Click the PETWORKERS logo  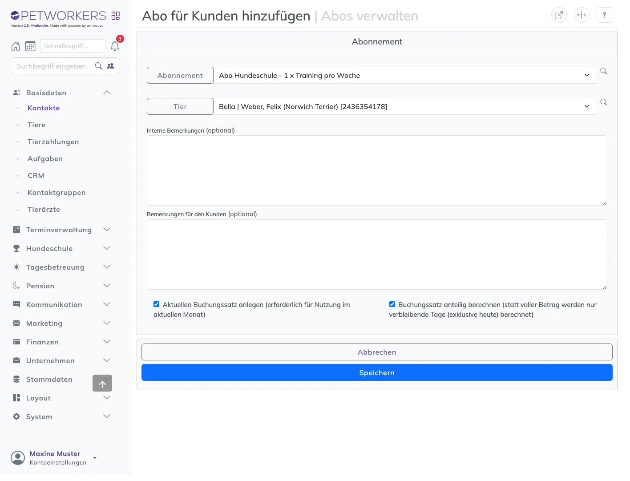pyautogui.click(x=58, y=16)
